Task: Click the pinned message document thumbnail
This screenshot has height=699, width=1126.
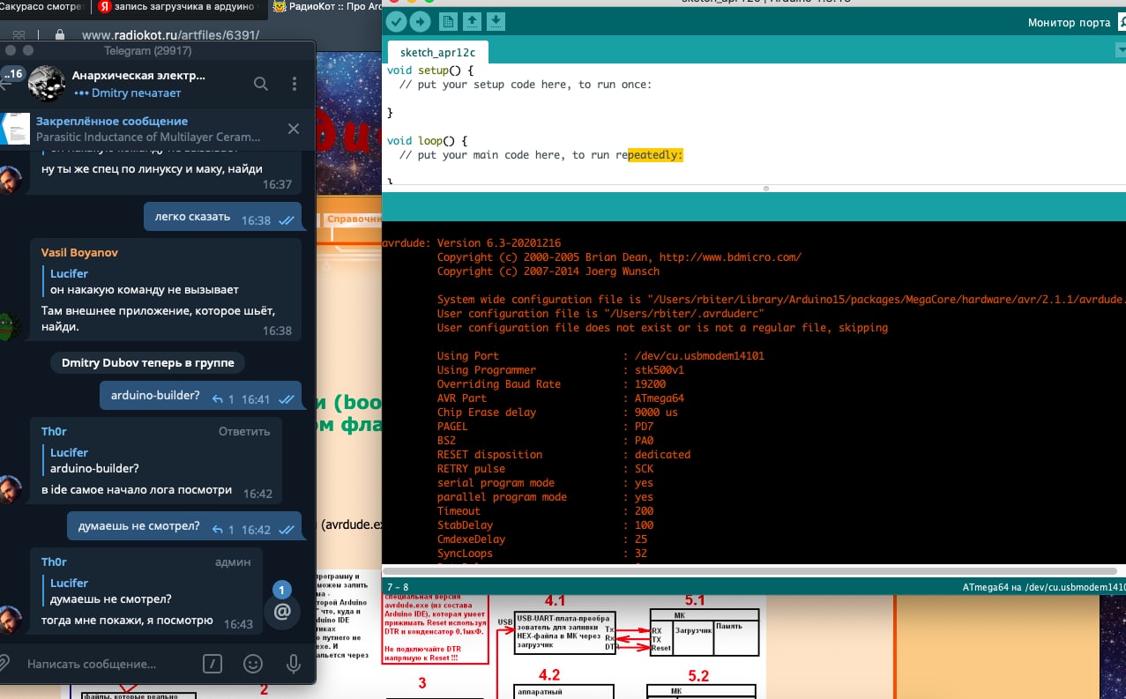Action: (x=15, y=129)
